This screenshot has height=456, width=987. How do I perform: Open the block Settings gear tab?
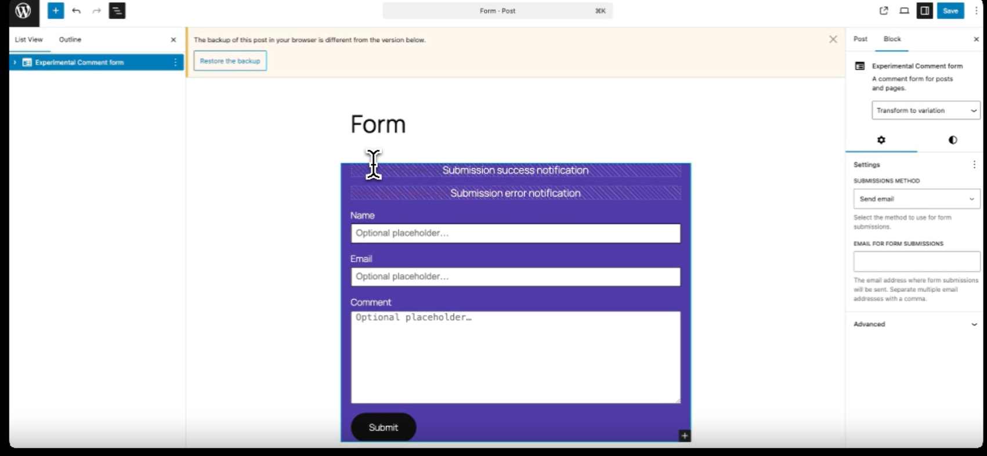click(881, 140)
